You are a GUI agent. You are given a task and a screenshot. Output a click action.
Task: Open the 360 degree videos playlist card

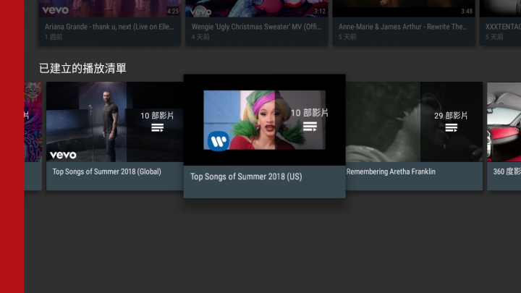(504, 136)
